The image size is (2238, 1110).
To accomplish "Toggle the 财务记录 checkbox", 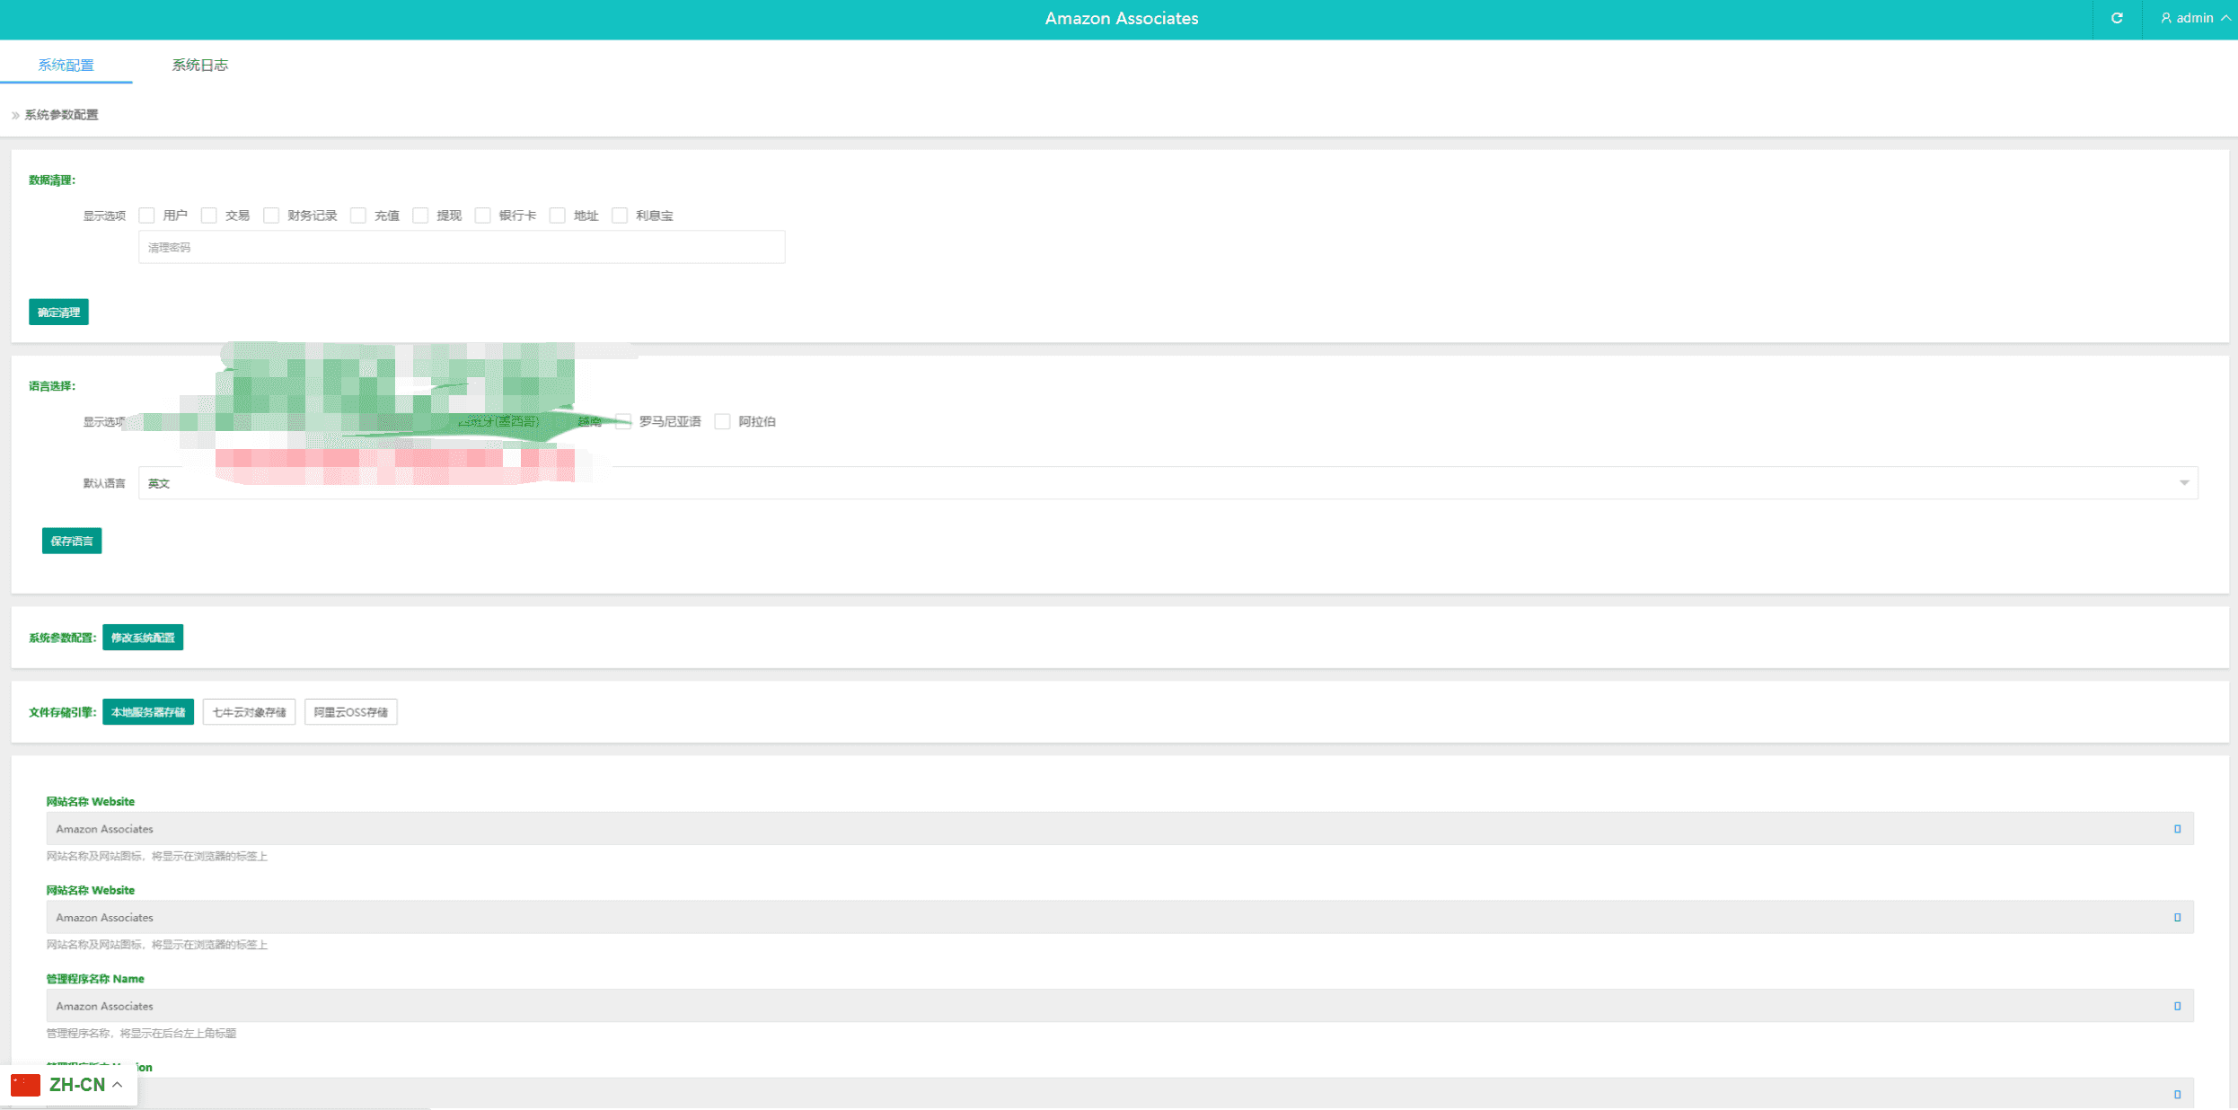I will [271, 216].
